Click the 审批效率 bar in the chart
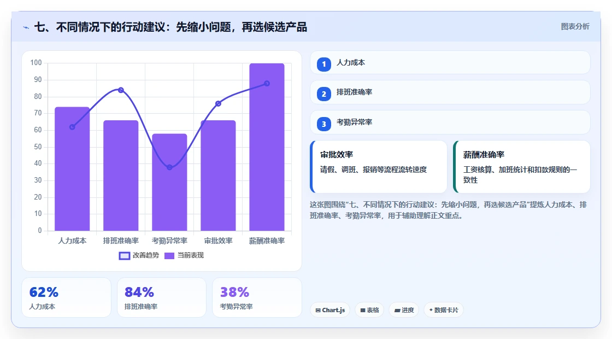 (x=218, y=176)
